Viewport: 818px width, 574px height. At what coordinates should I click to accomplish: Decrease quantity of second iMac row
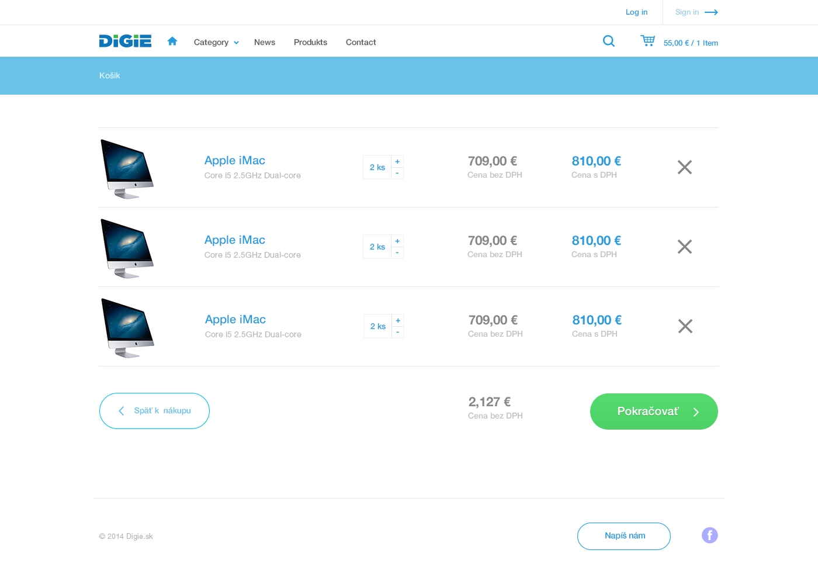coord(397,253)
